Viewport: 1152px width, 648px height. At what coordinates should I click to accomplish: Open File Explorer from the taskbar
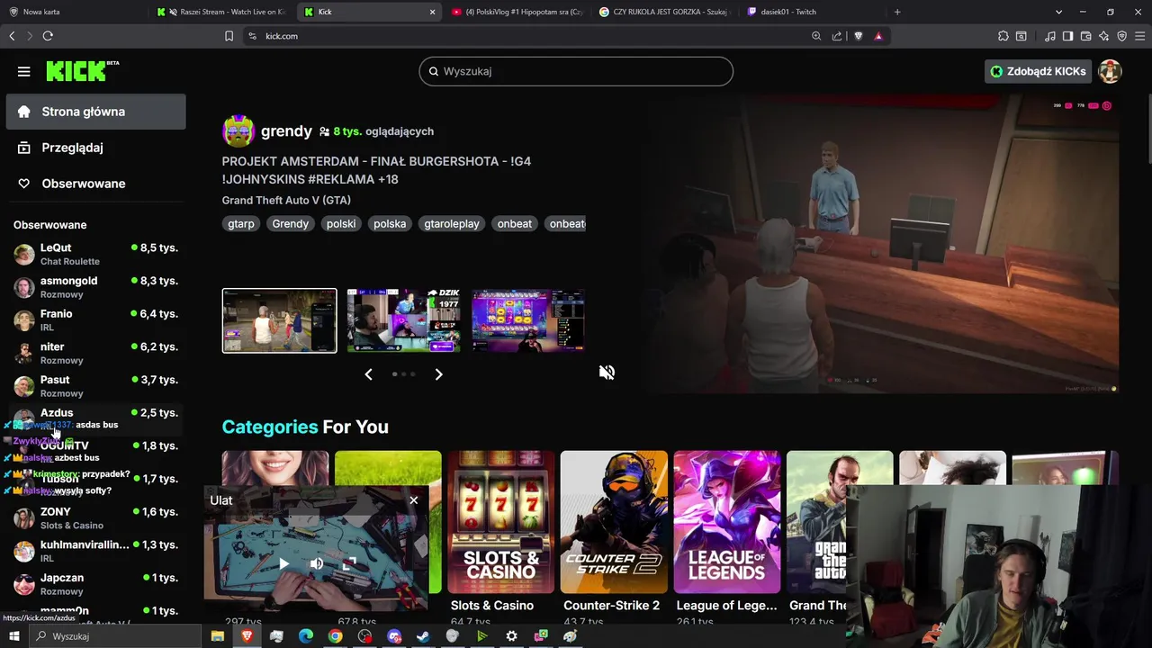[x=217, y=636]
